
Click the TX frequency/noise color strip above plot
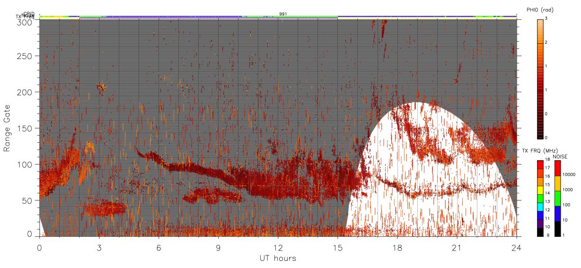click(x=278, y=17)
